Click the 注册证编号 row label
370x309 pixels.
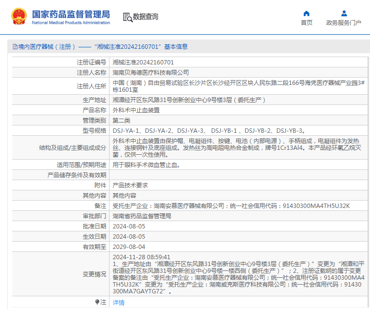(x=91, y=62)
